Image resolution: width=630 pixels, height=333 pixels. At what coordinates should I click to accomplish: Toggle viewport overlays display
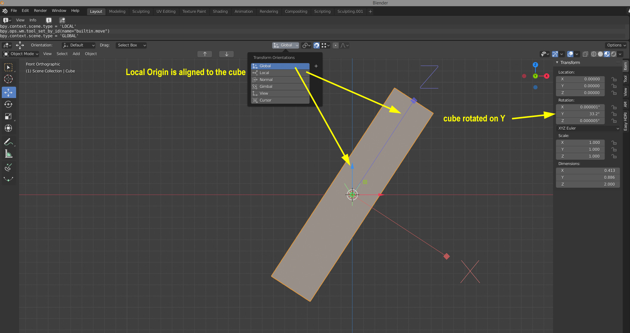pyautogui.click(x=570, y=54)
